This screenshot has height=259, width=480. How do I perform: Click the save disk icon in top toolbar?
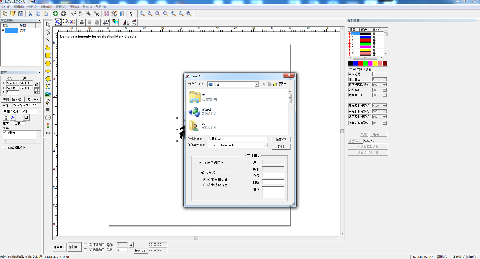pyautogui.click(x=21, y=14)
